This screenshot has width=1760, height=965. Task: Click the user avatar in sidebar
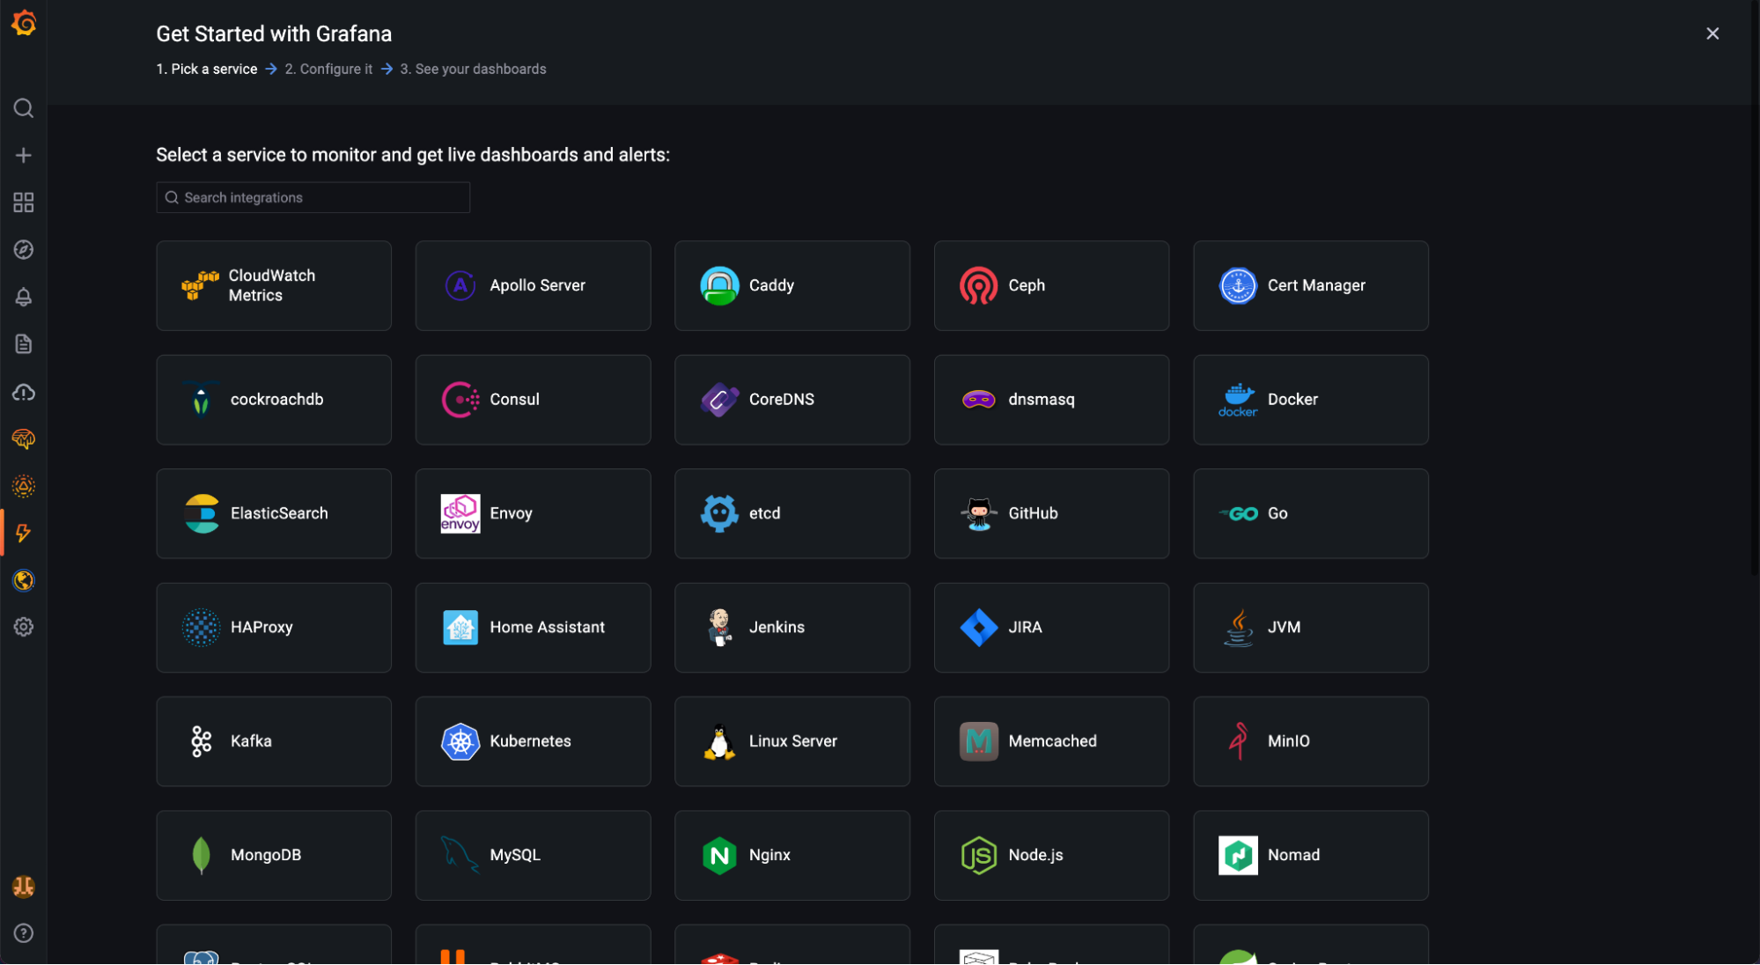24,887
